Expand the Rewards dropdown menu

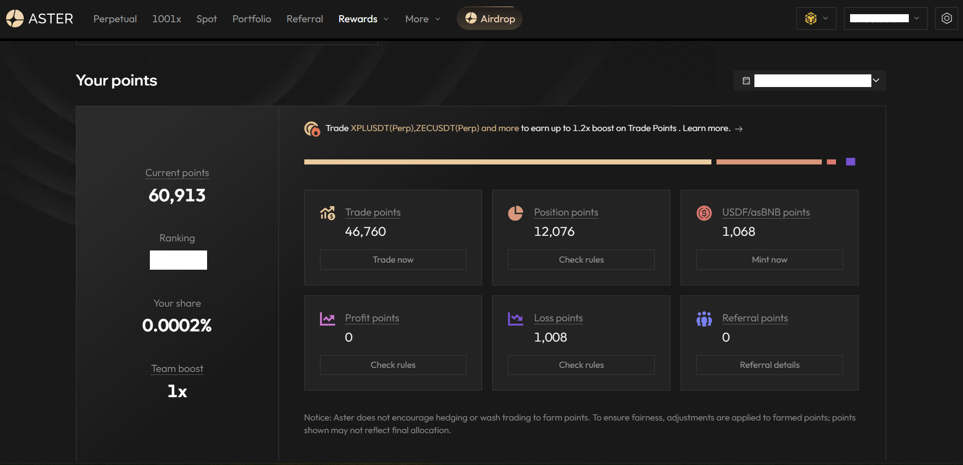point(364,19)
